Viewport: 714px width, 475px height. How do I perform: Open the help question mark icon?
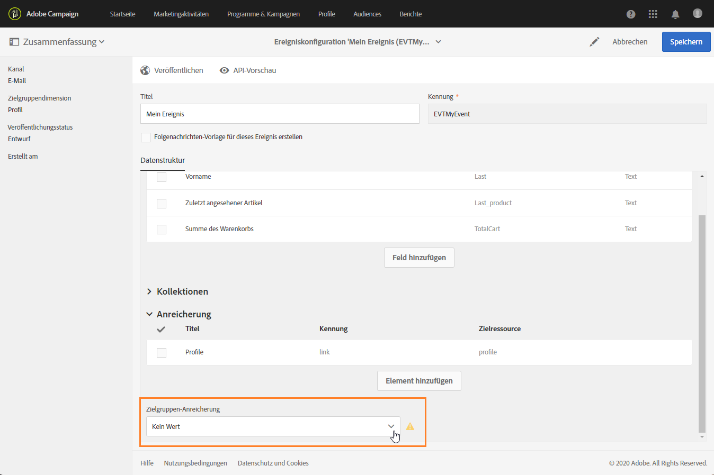[631, 14]
